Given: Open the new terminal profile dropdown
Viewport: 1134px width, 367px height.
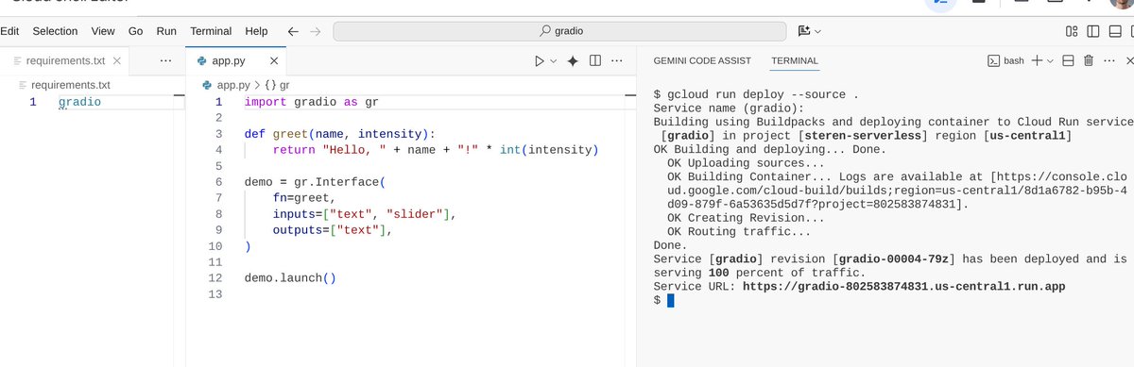Looking at the screenshot, I should tap(1050, 61).
